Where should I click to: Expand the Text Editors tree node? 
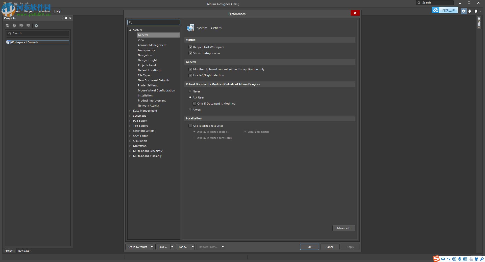point(130,126)
